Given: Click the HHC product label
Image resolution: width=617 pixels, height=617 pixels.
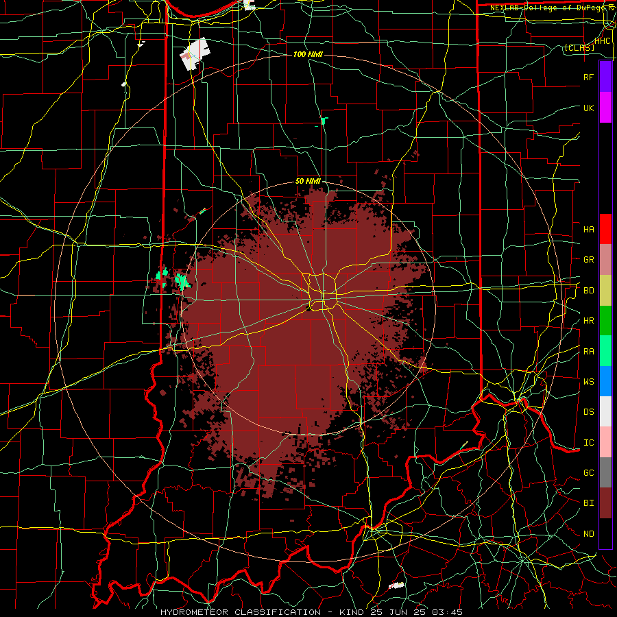Looking at the screenshot, I should click(x=602, y=41).
